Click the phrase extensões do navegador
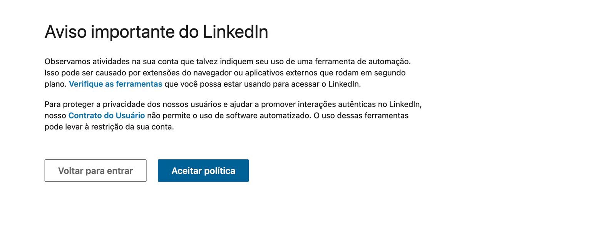 [187, 73]
